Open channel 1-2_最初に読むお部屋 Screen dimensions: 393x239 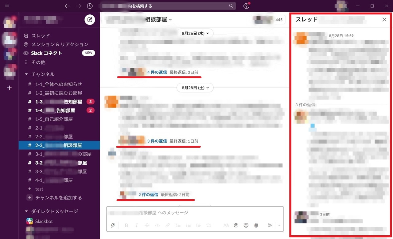[59, 93]
